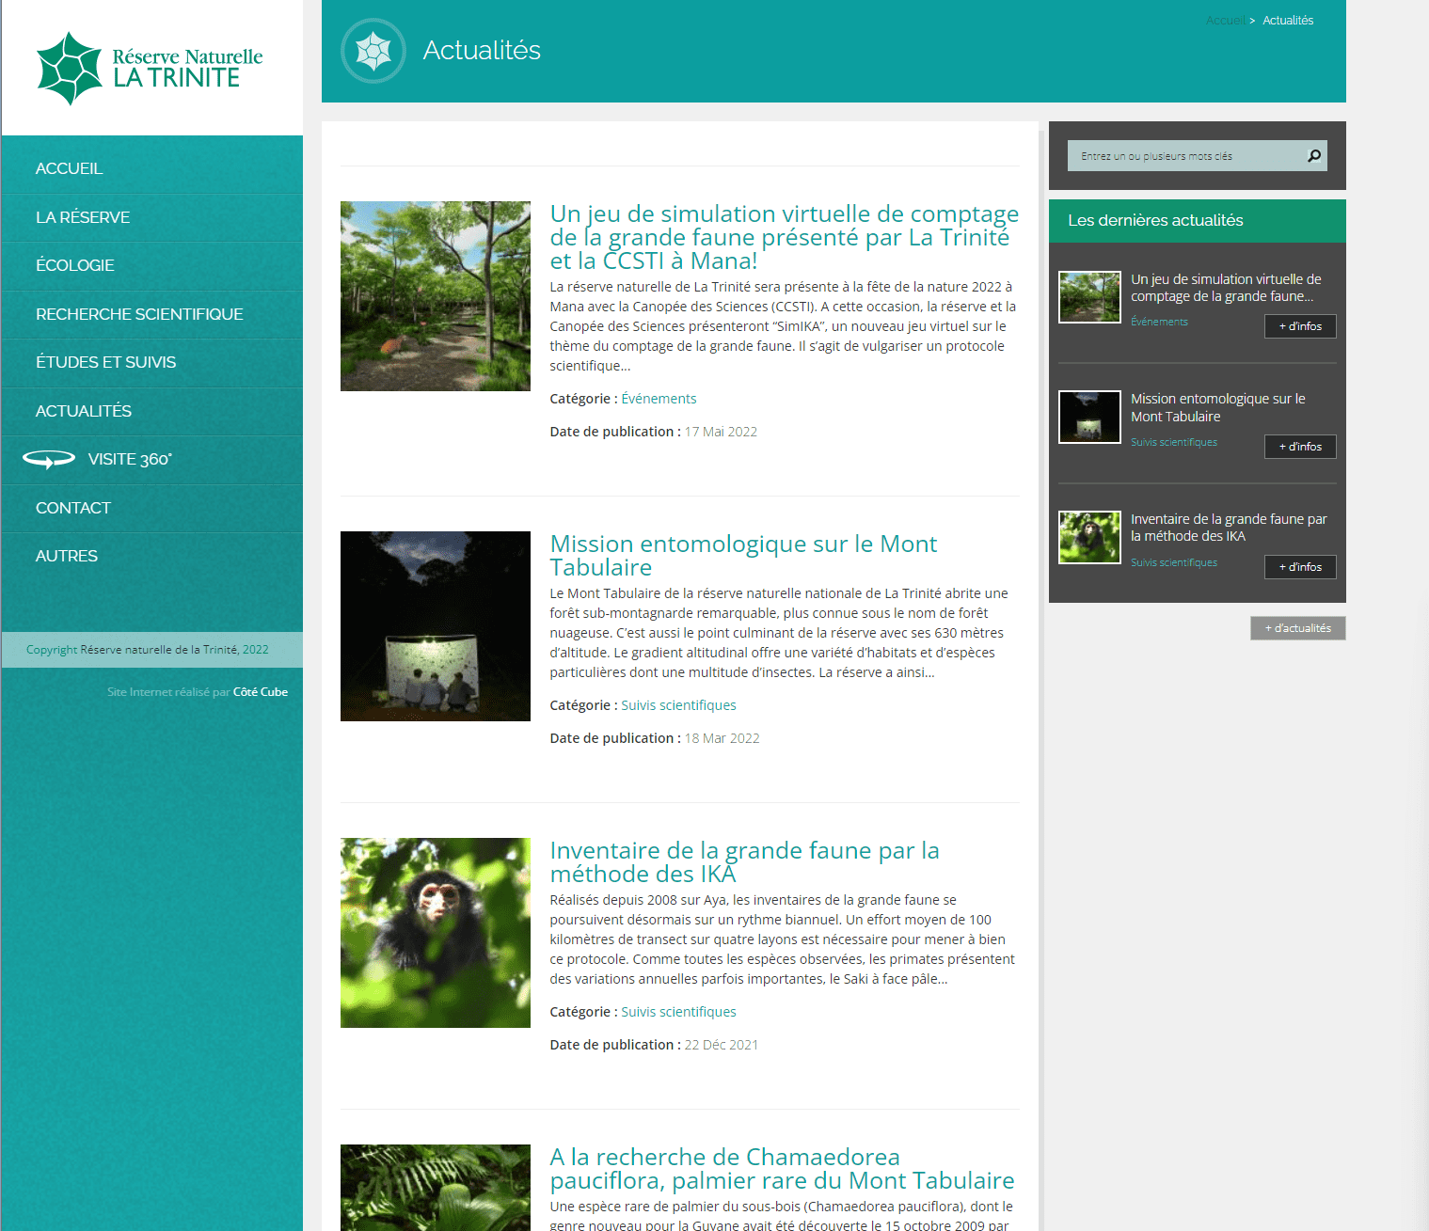Click the date 22 Déc 2021
The width and height of the screenshot is (1429, 1231).
[721, 1045]
